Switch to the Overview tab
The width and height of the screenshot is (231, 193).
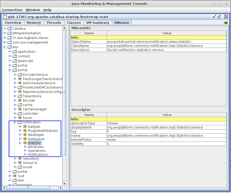click(13, 23)
